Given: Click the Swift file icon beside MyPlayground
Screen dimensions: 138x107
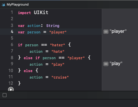Looking at the screenshot, I should click(3, 5).
